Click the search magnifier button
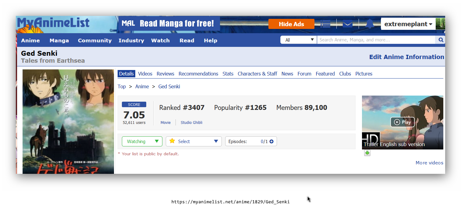Image resolution: width=461 pixels, height=214 pixels. (441, 40)
